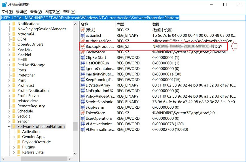
Task: Open the 文件(F) menu
Action: click(x=7, y=12)
